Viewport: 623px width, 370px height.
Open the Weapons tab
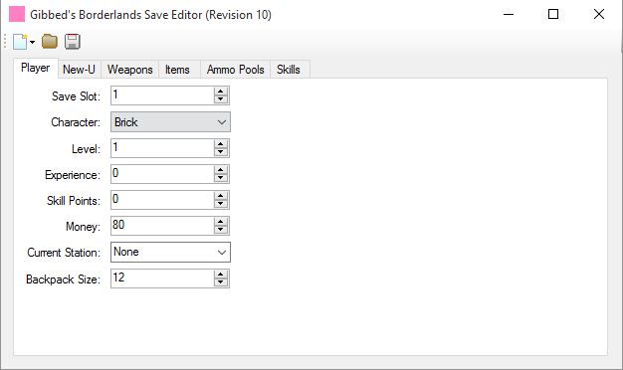[x=130, y=70]
